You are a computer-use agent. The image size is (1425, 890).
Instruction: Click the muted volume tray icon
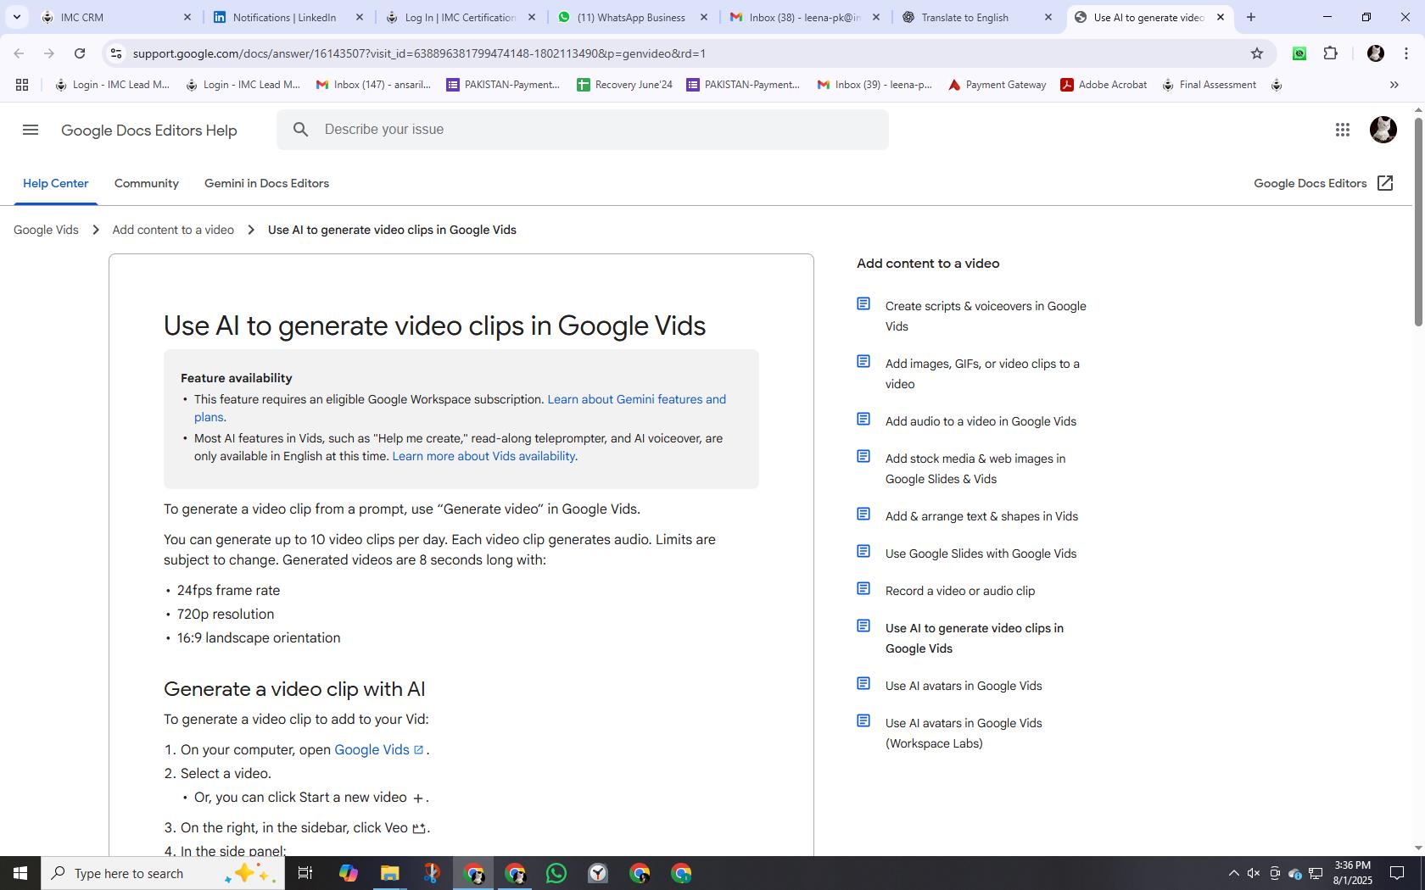click(x=1254, y=873)
